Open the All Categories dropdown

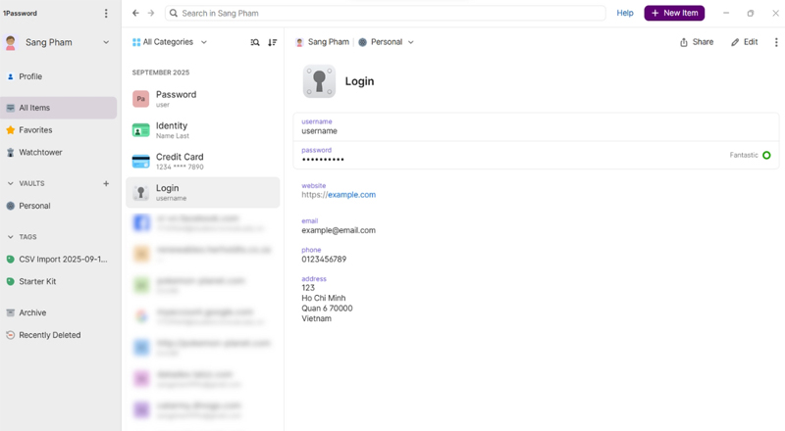(170, 43)
